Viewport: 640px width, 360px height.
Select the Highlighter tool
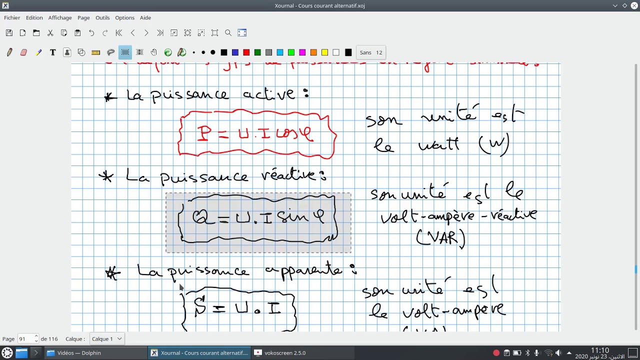click(38, 52)
